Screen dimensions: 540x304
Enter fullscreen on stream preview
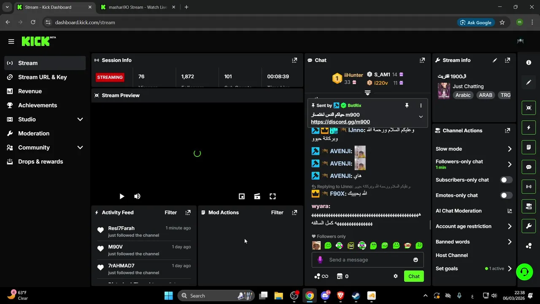pyautogui.click(x=273, y=196)
